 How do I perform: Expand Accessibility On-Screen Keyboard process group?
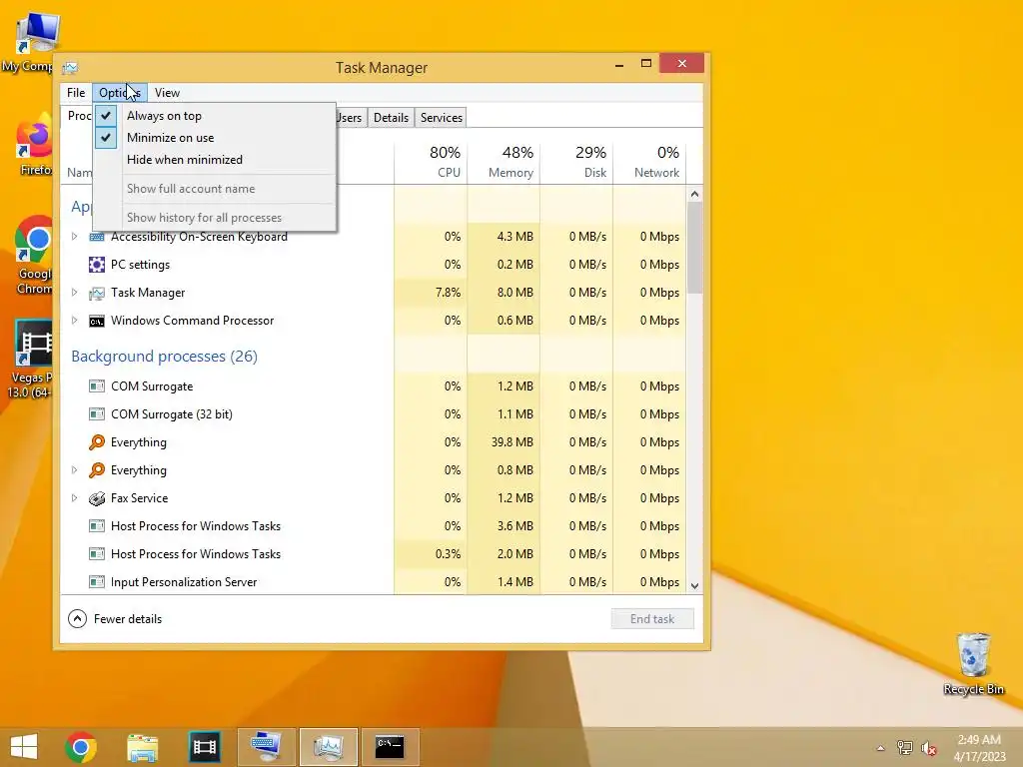tap(74, 237)
